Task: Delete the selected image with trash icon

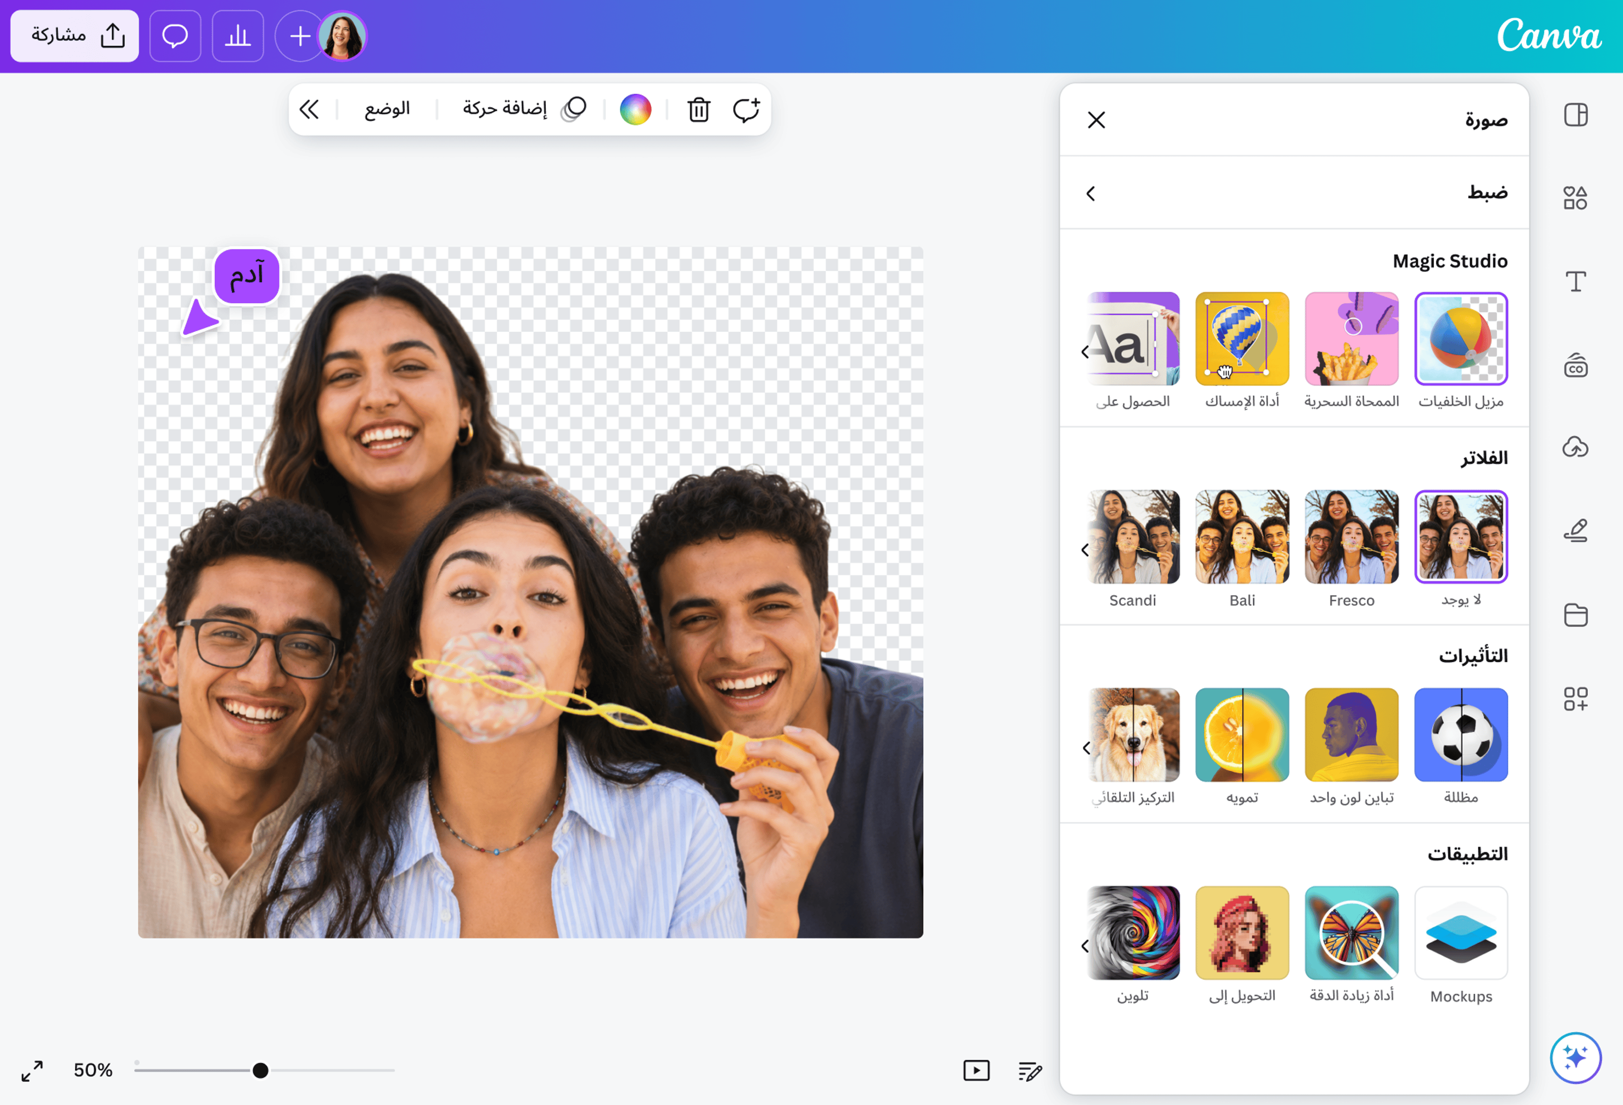Action: 698,109
